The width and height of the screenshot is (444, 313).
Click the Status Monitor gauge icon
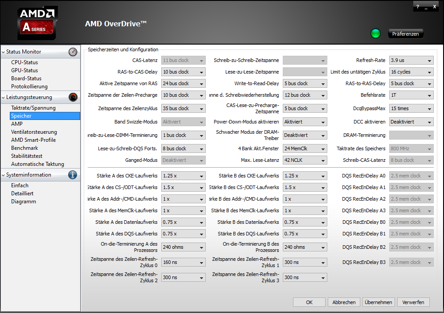tap(73, 52)
